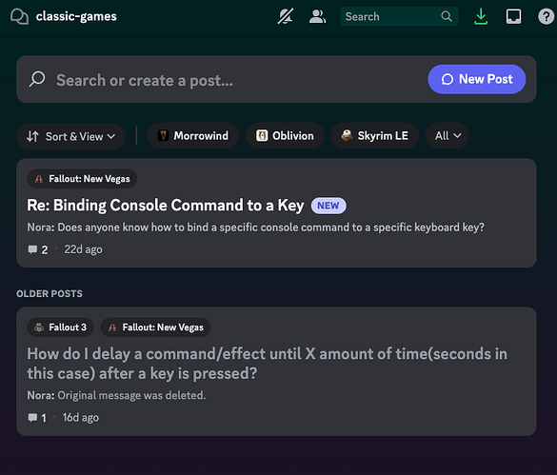This screenshot has height=475, width=557.
Task: Click Fallout: New Vegas tag on older post
Action: (155, 327)
